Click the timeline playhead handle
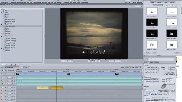The image size is (182, 102). pos(56,71)
